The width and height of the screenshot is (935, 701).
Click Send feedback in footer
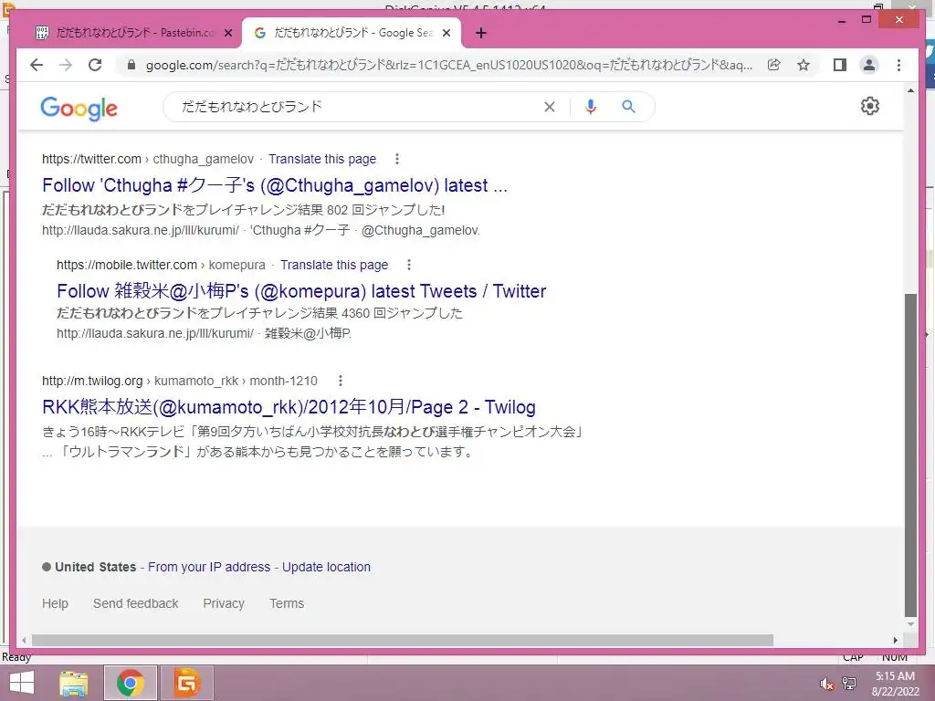point(135,603)
